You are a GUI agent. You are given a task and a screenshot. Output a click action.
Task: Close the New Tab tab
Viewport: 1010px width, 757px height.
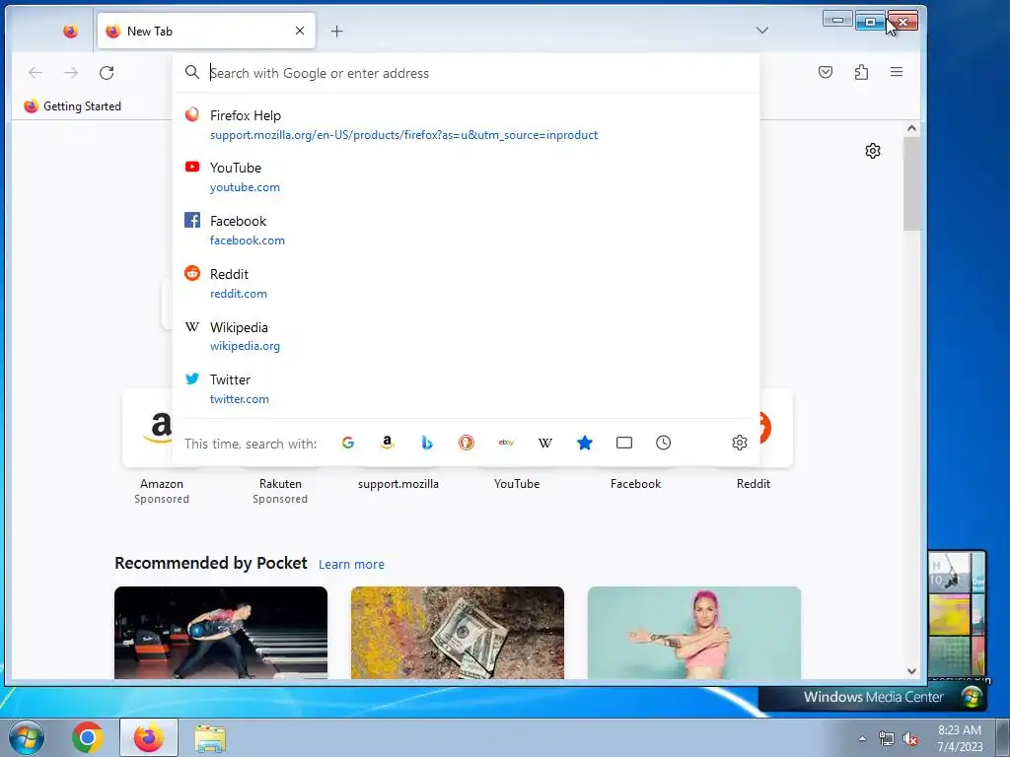(300, 31)
